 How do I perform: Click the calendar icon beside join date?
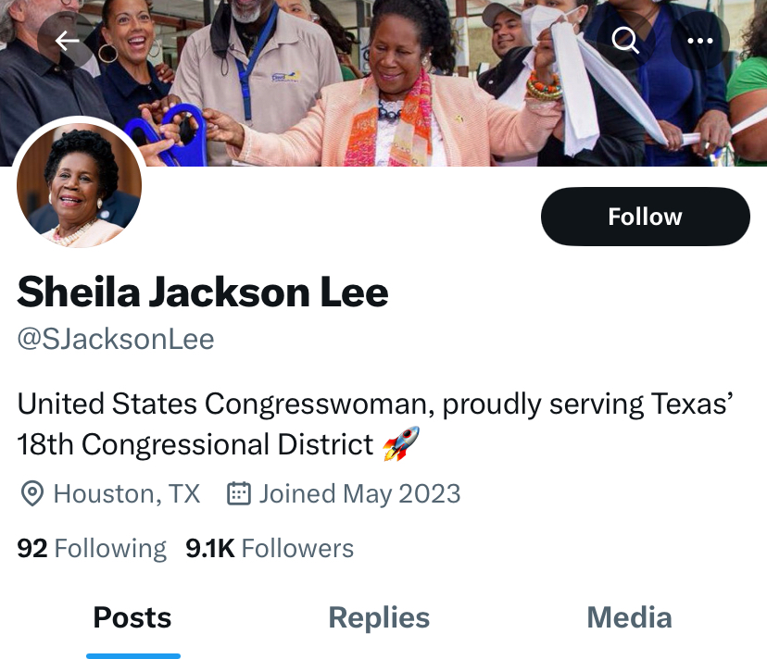239,493
